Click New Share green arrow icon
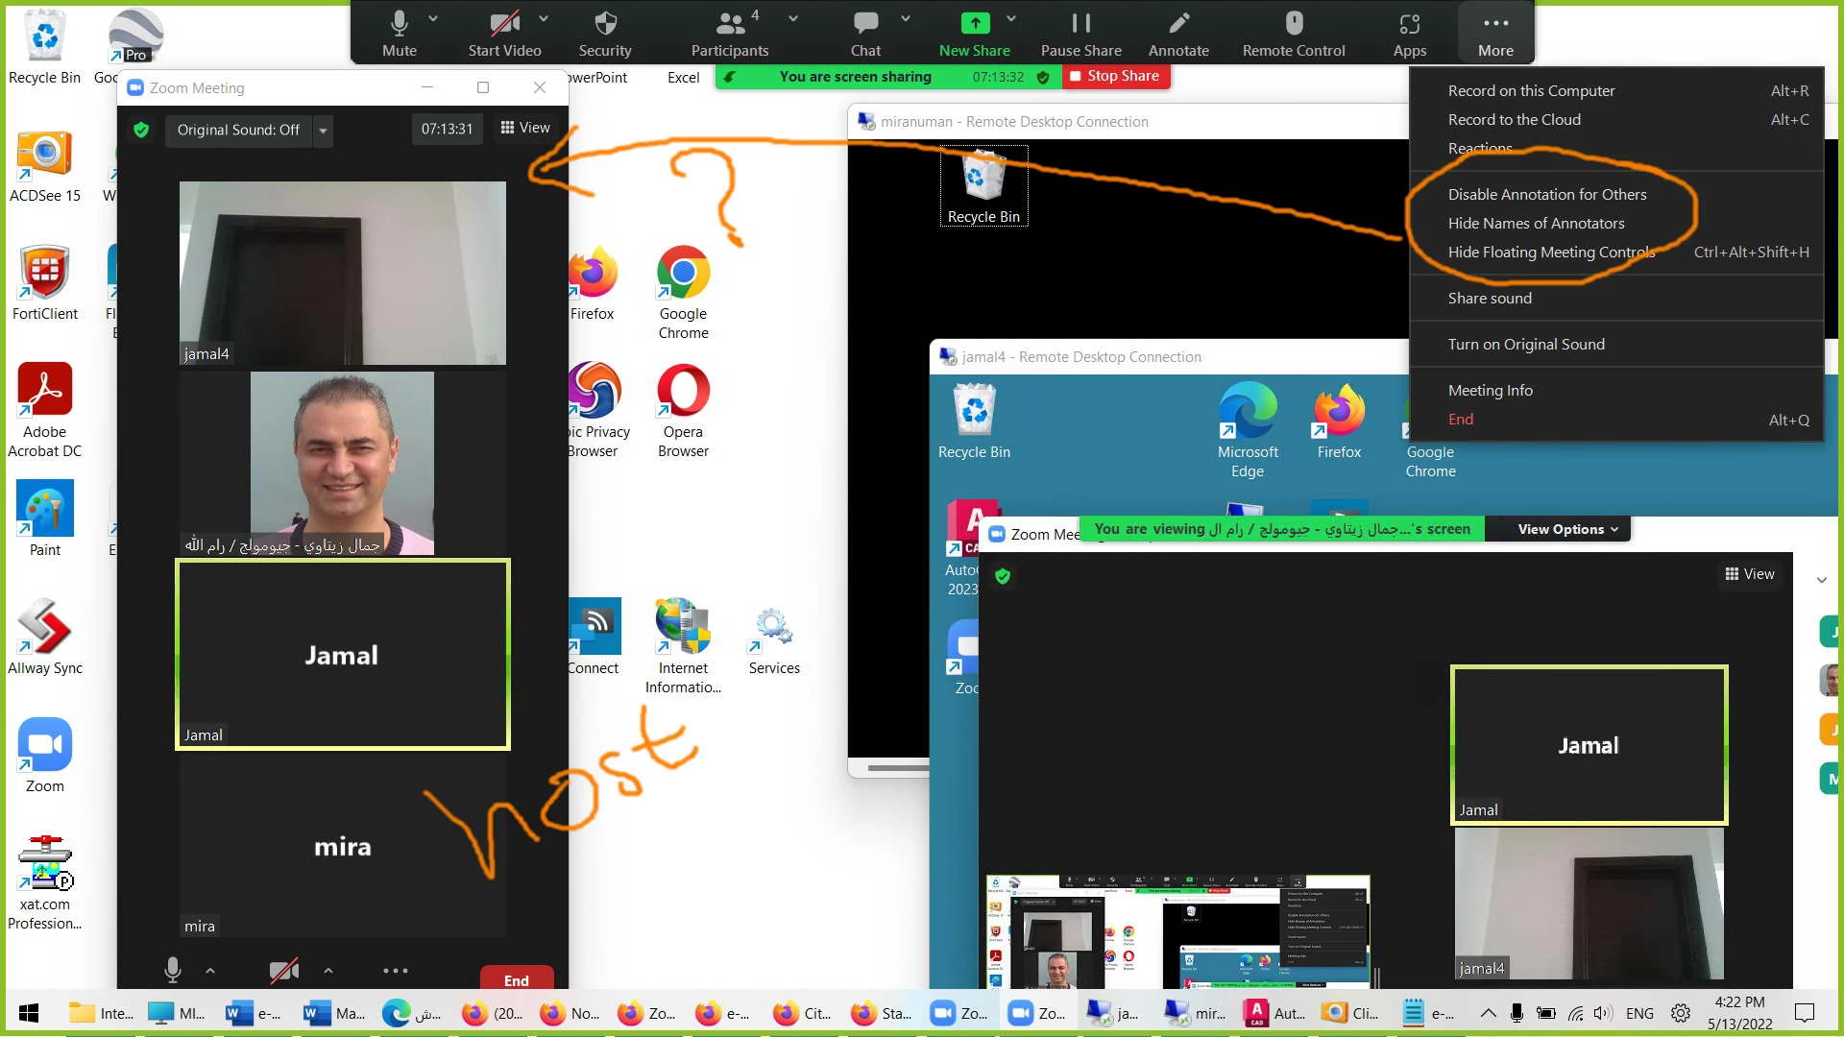The width and height of the screenshot is (1844, 1037). point(974,23)
